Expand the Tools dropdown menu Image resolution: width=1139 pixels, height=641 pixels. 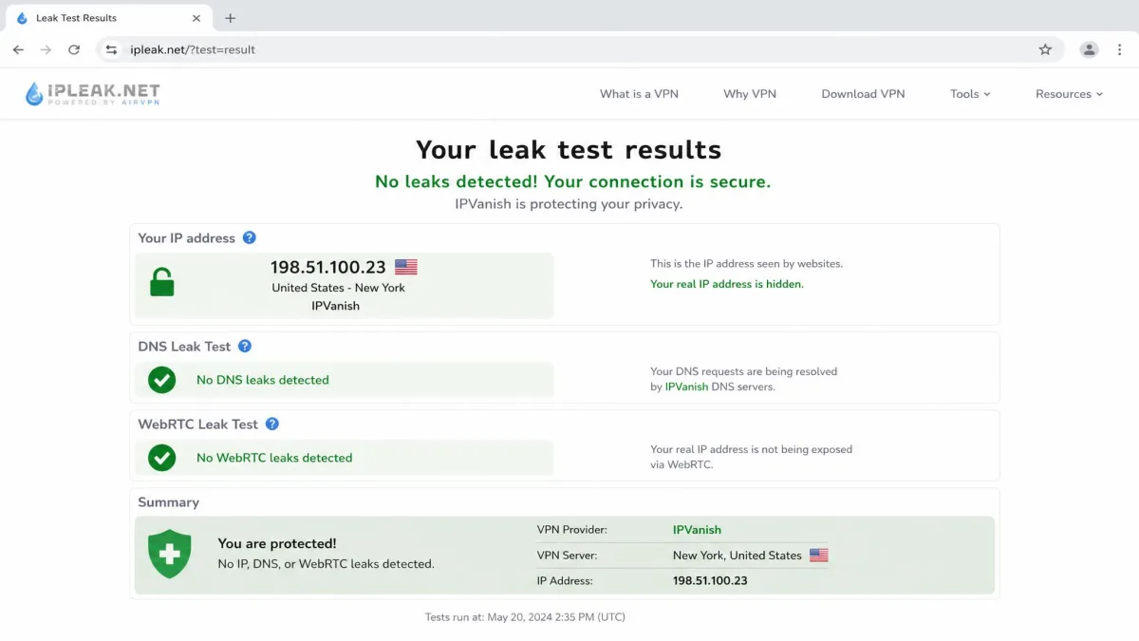click(x=970, y=94)
